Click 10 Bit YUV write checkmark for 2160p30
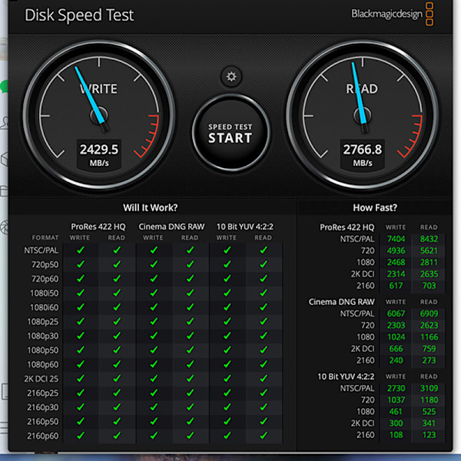 pyautogui.click(x=227, y=407)
